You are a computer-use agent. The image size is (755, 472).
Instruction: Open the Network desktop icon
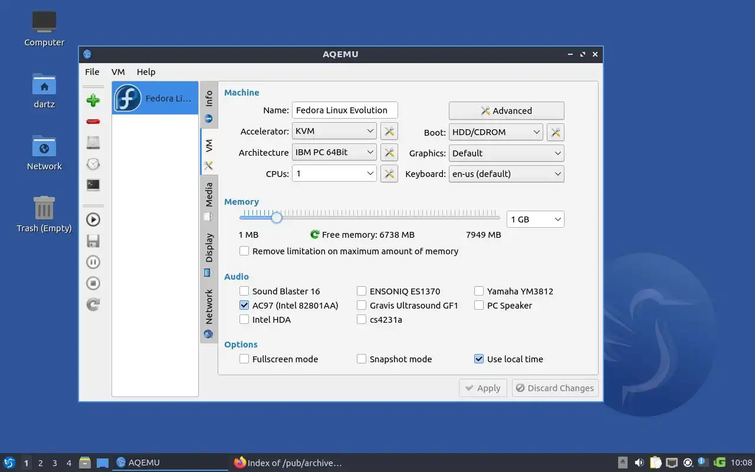coord(44,146)
